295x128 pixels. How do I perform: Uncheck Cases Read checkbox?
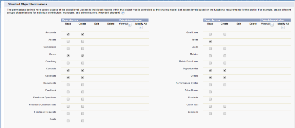tap(68, 56)
